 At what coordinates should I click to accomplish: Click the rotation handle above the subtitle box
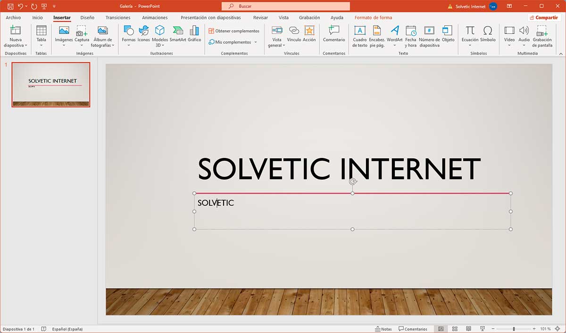click(x=352, y=182)
